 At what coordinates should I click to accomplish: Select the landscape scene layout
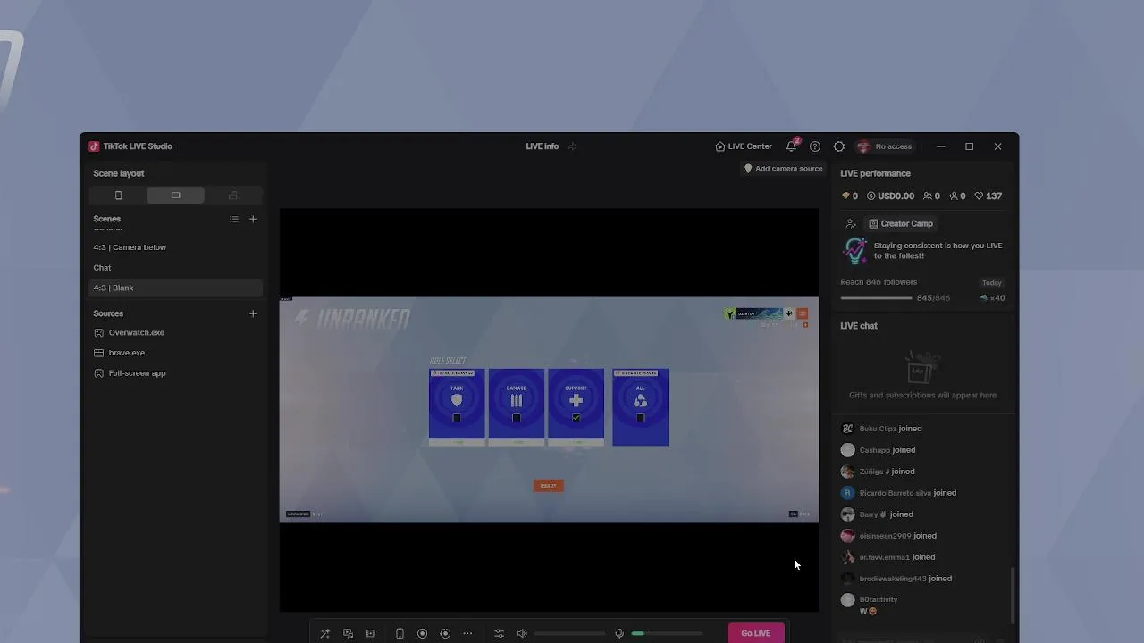click(x=175, y=196)
